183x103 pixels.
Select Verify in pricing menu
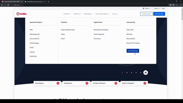point(32,47)
